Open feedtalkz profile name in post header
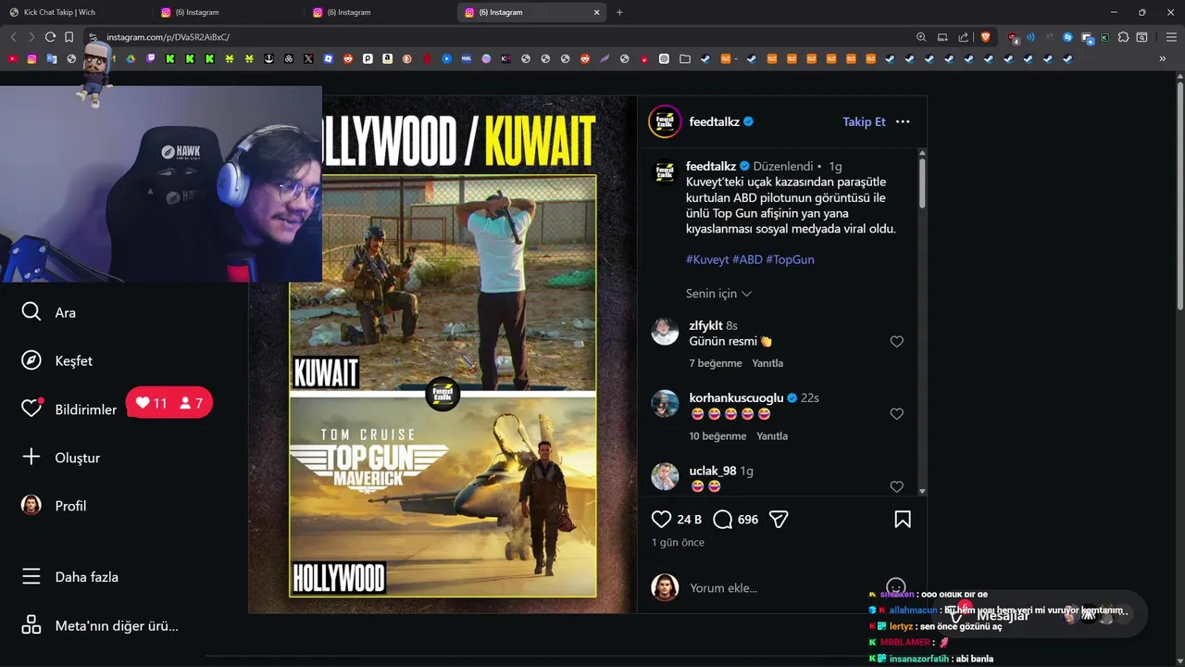Viewport: 1185px width, 667px height. pos(713,121)
